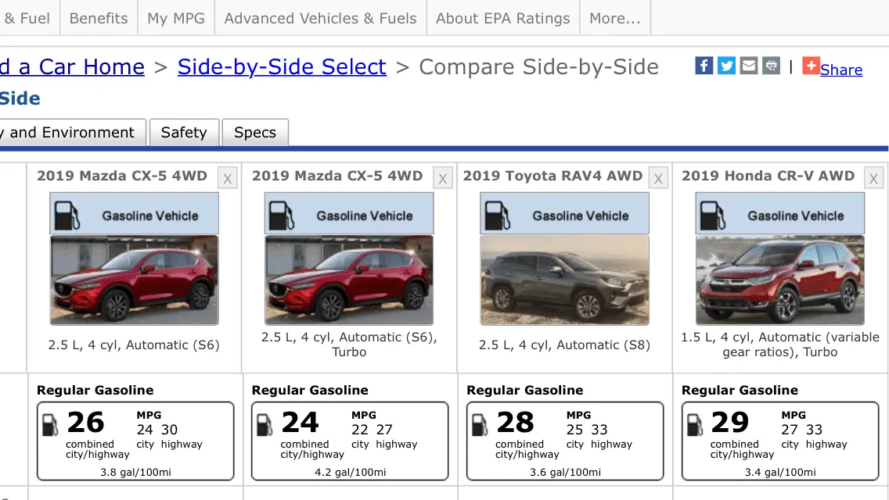Click the Toyota RAV4 vehicle photo
Screen dimensions: 889x500
tap(564, 280)
